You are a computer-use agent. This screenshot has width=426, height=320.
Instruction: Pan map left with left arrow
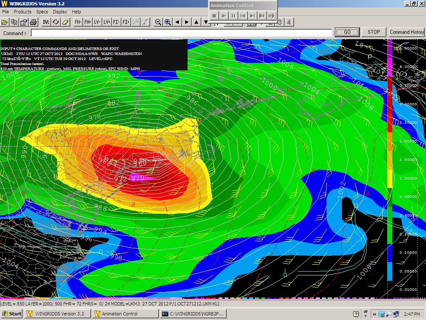tap(177, 22)
